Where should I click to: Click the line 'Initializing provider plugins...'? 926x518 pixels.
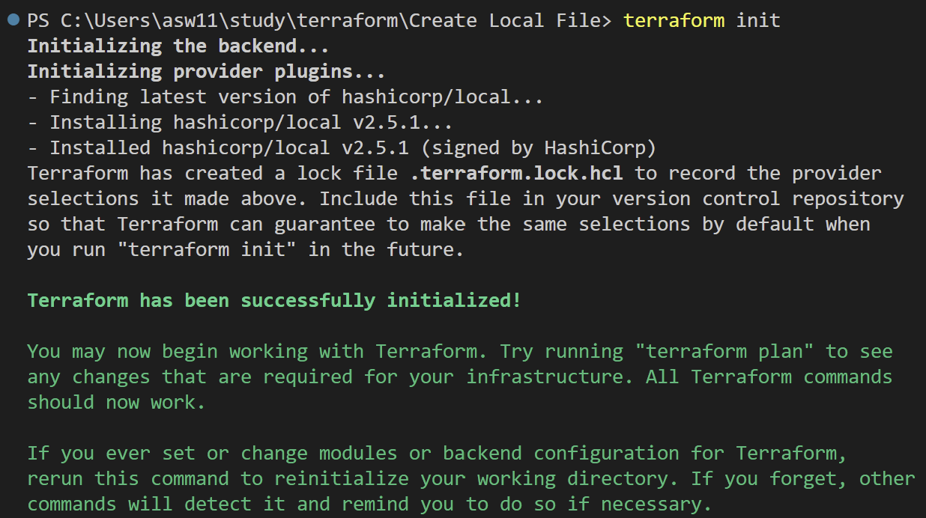pos(207,71)
